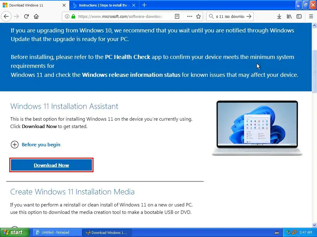
Task: Close the Download Windows 11 tab
Action: [x=64, y=5]
